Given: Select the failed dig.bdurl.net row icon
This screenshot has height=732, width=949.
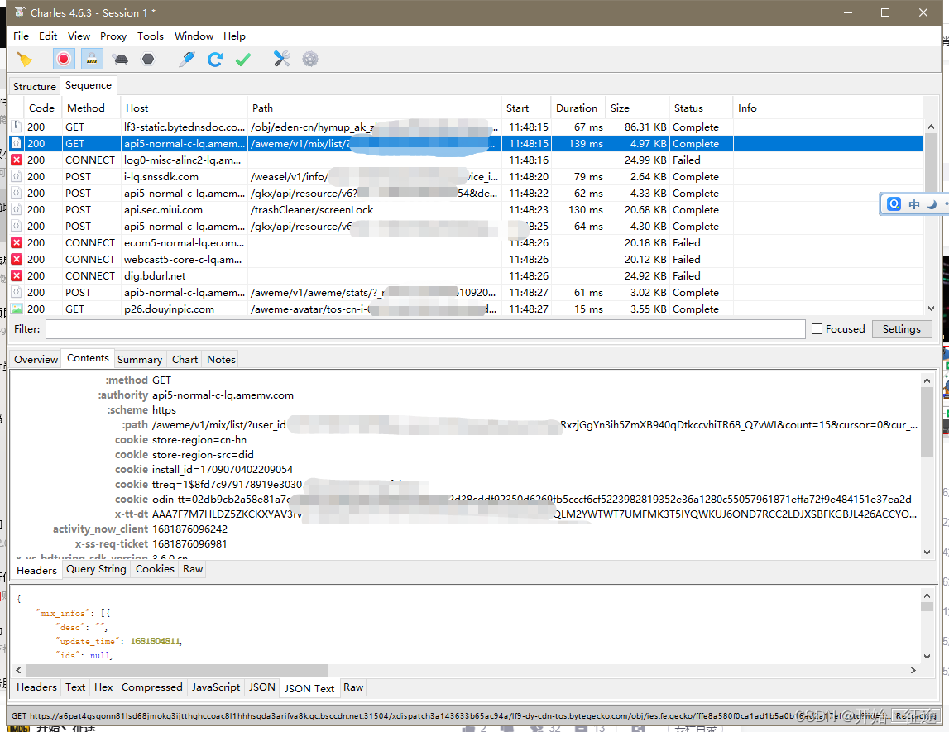Looking at the screenshot, I should tap(17, 276).
